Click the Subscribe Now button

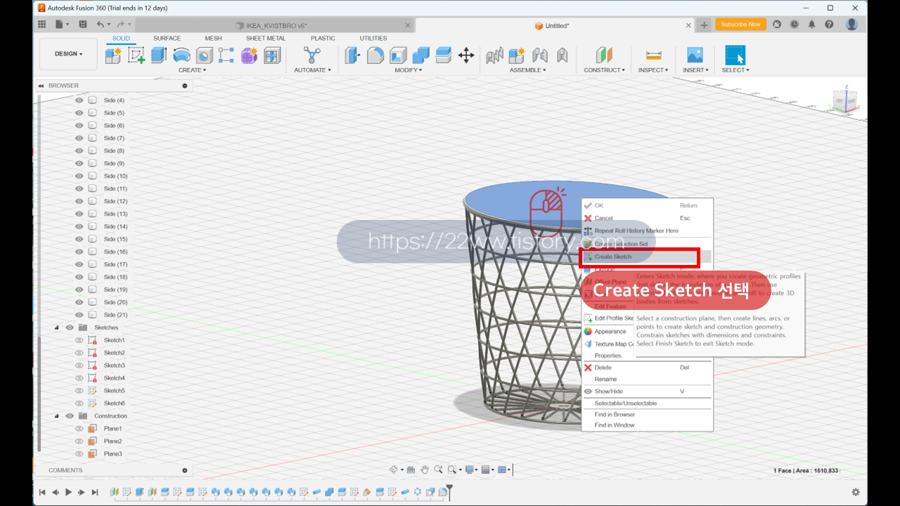[740, 25]
